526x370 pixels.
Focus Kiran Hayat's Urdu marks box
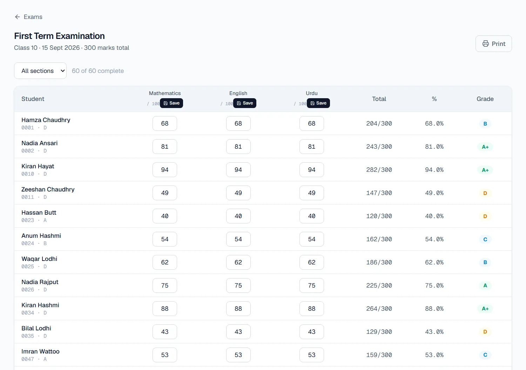[x=312, y=170]
